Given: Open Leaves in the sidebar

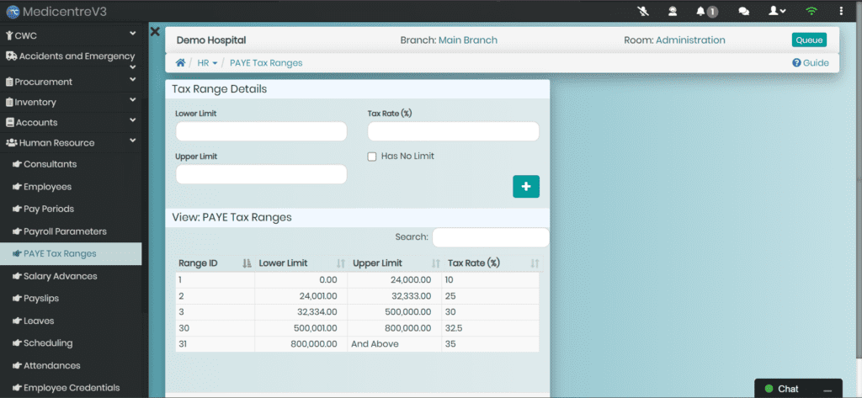Looking at the screenshot, I should pos(71,321).
